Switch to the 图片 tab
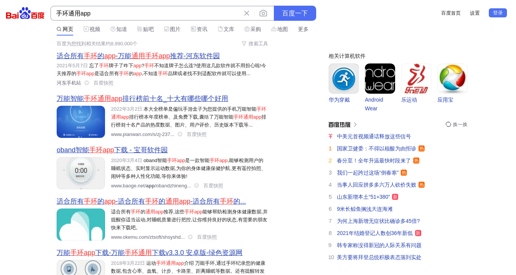Image resolution: width=516 pixels, height=275 pixels. coord(172,29)
